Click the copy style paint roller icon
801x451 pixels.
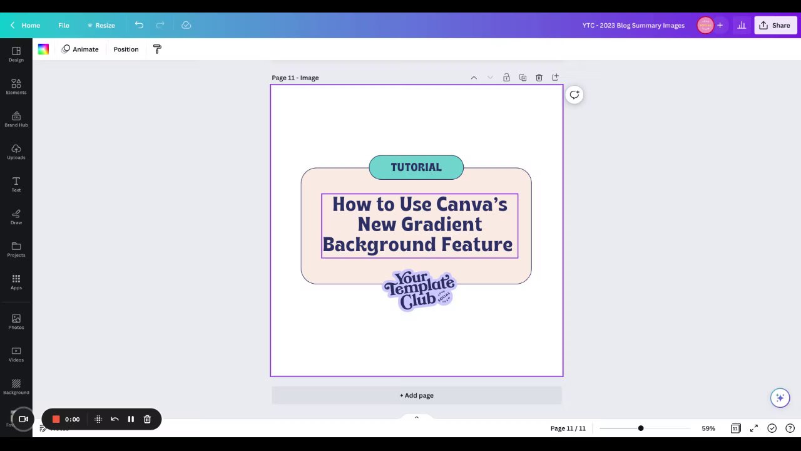[x=157, y=49]
